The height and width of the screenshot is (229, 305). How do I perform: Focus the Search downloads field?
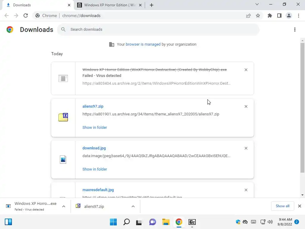tap(158, 30)
